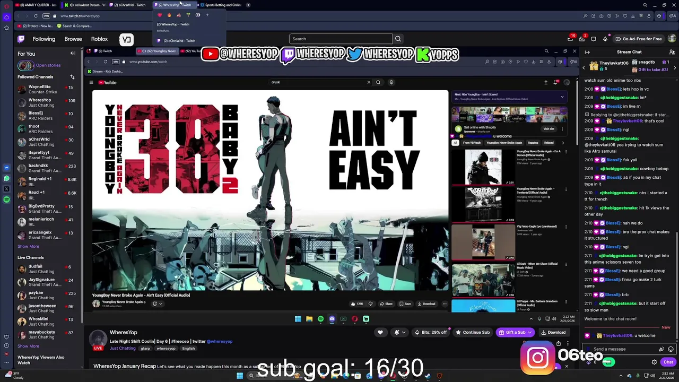This screenshot has height=382, width=679.
Task: Click the Twitch search input field
Action: (x=340, y=39)
